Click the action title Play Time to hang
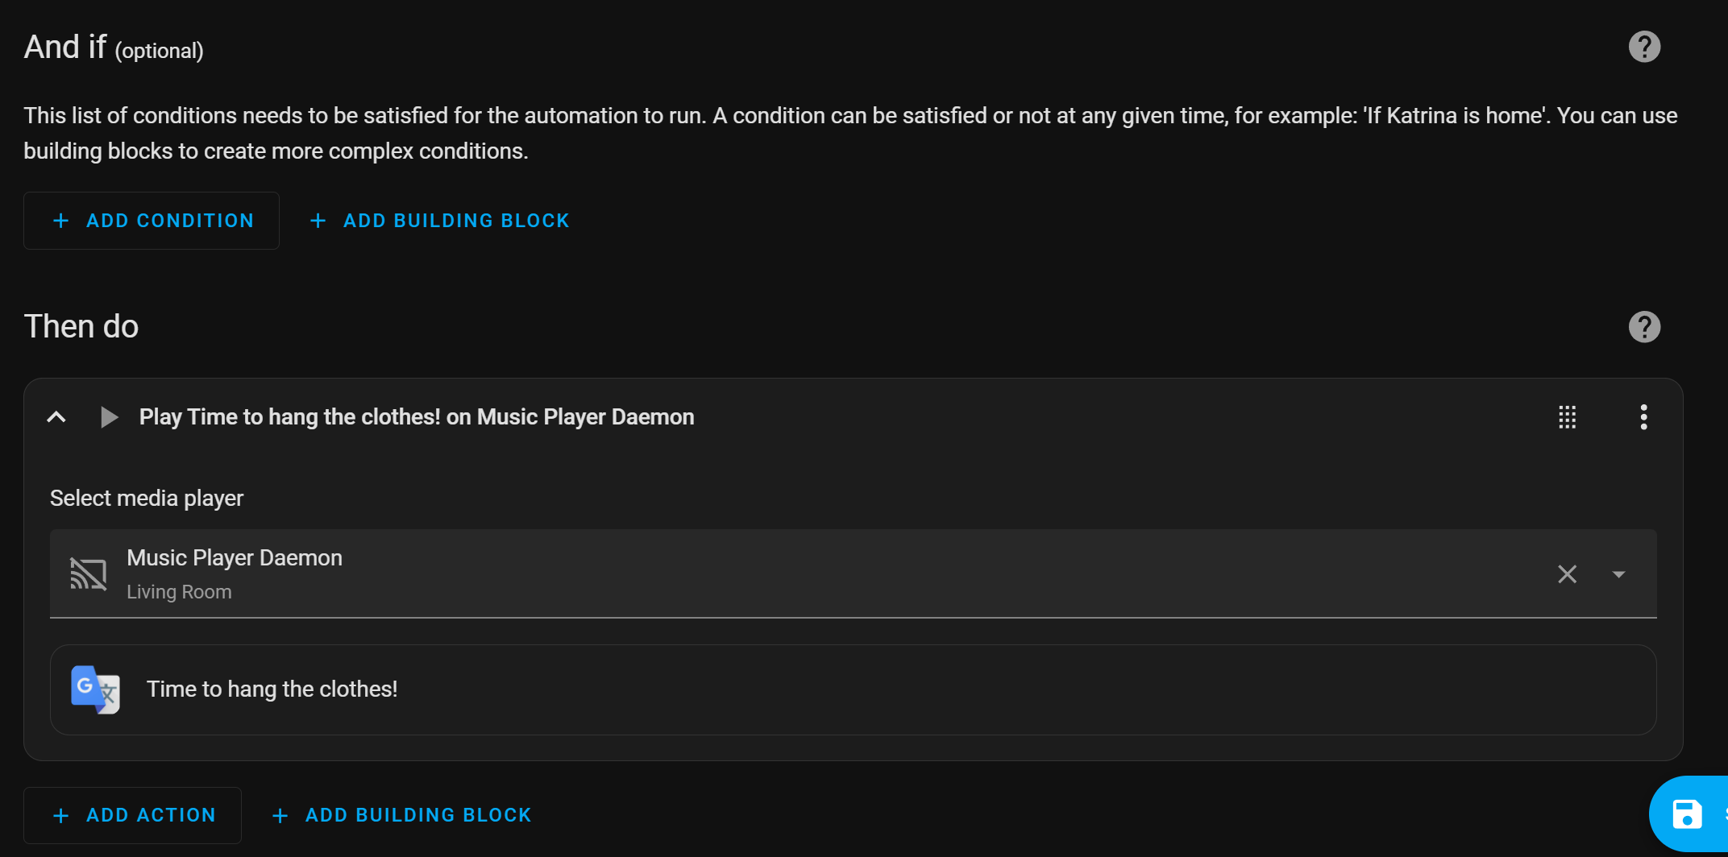The width and height of the screenshot is (1728, 857). (417, 416)
